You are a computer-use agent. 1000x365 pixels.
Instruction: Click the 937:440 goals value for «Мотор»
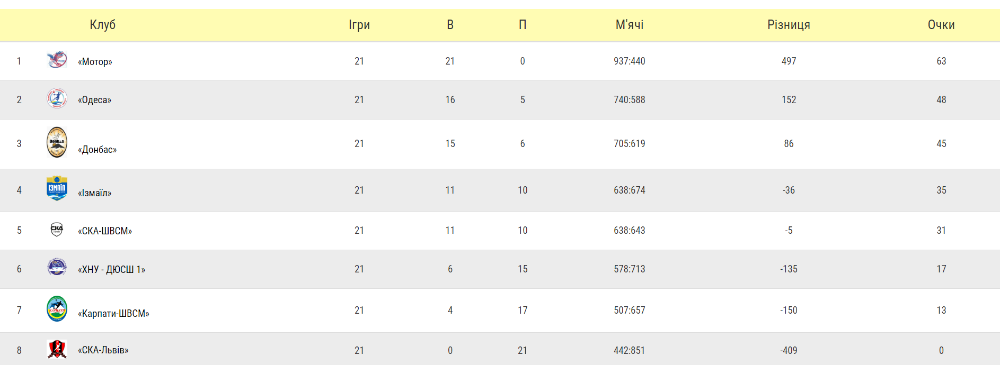pyautogui.click(x=630, y=61)
